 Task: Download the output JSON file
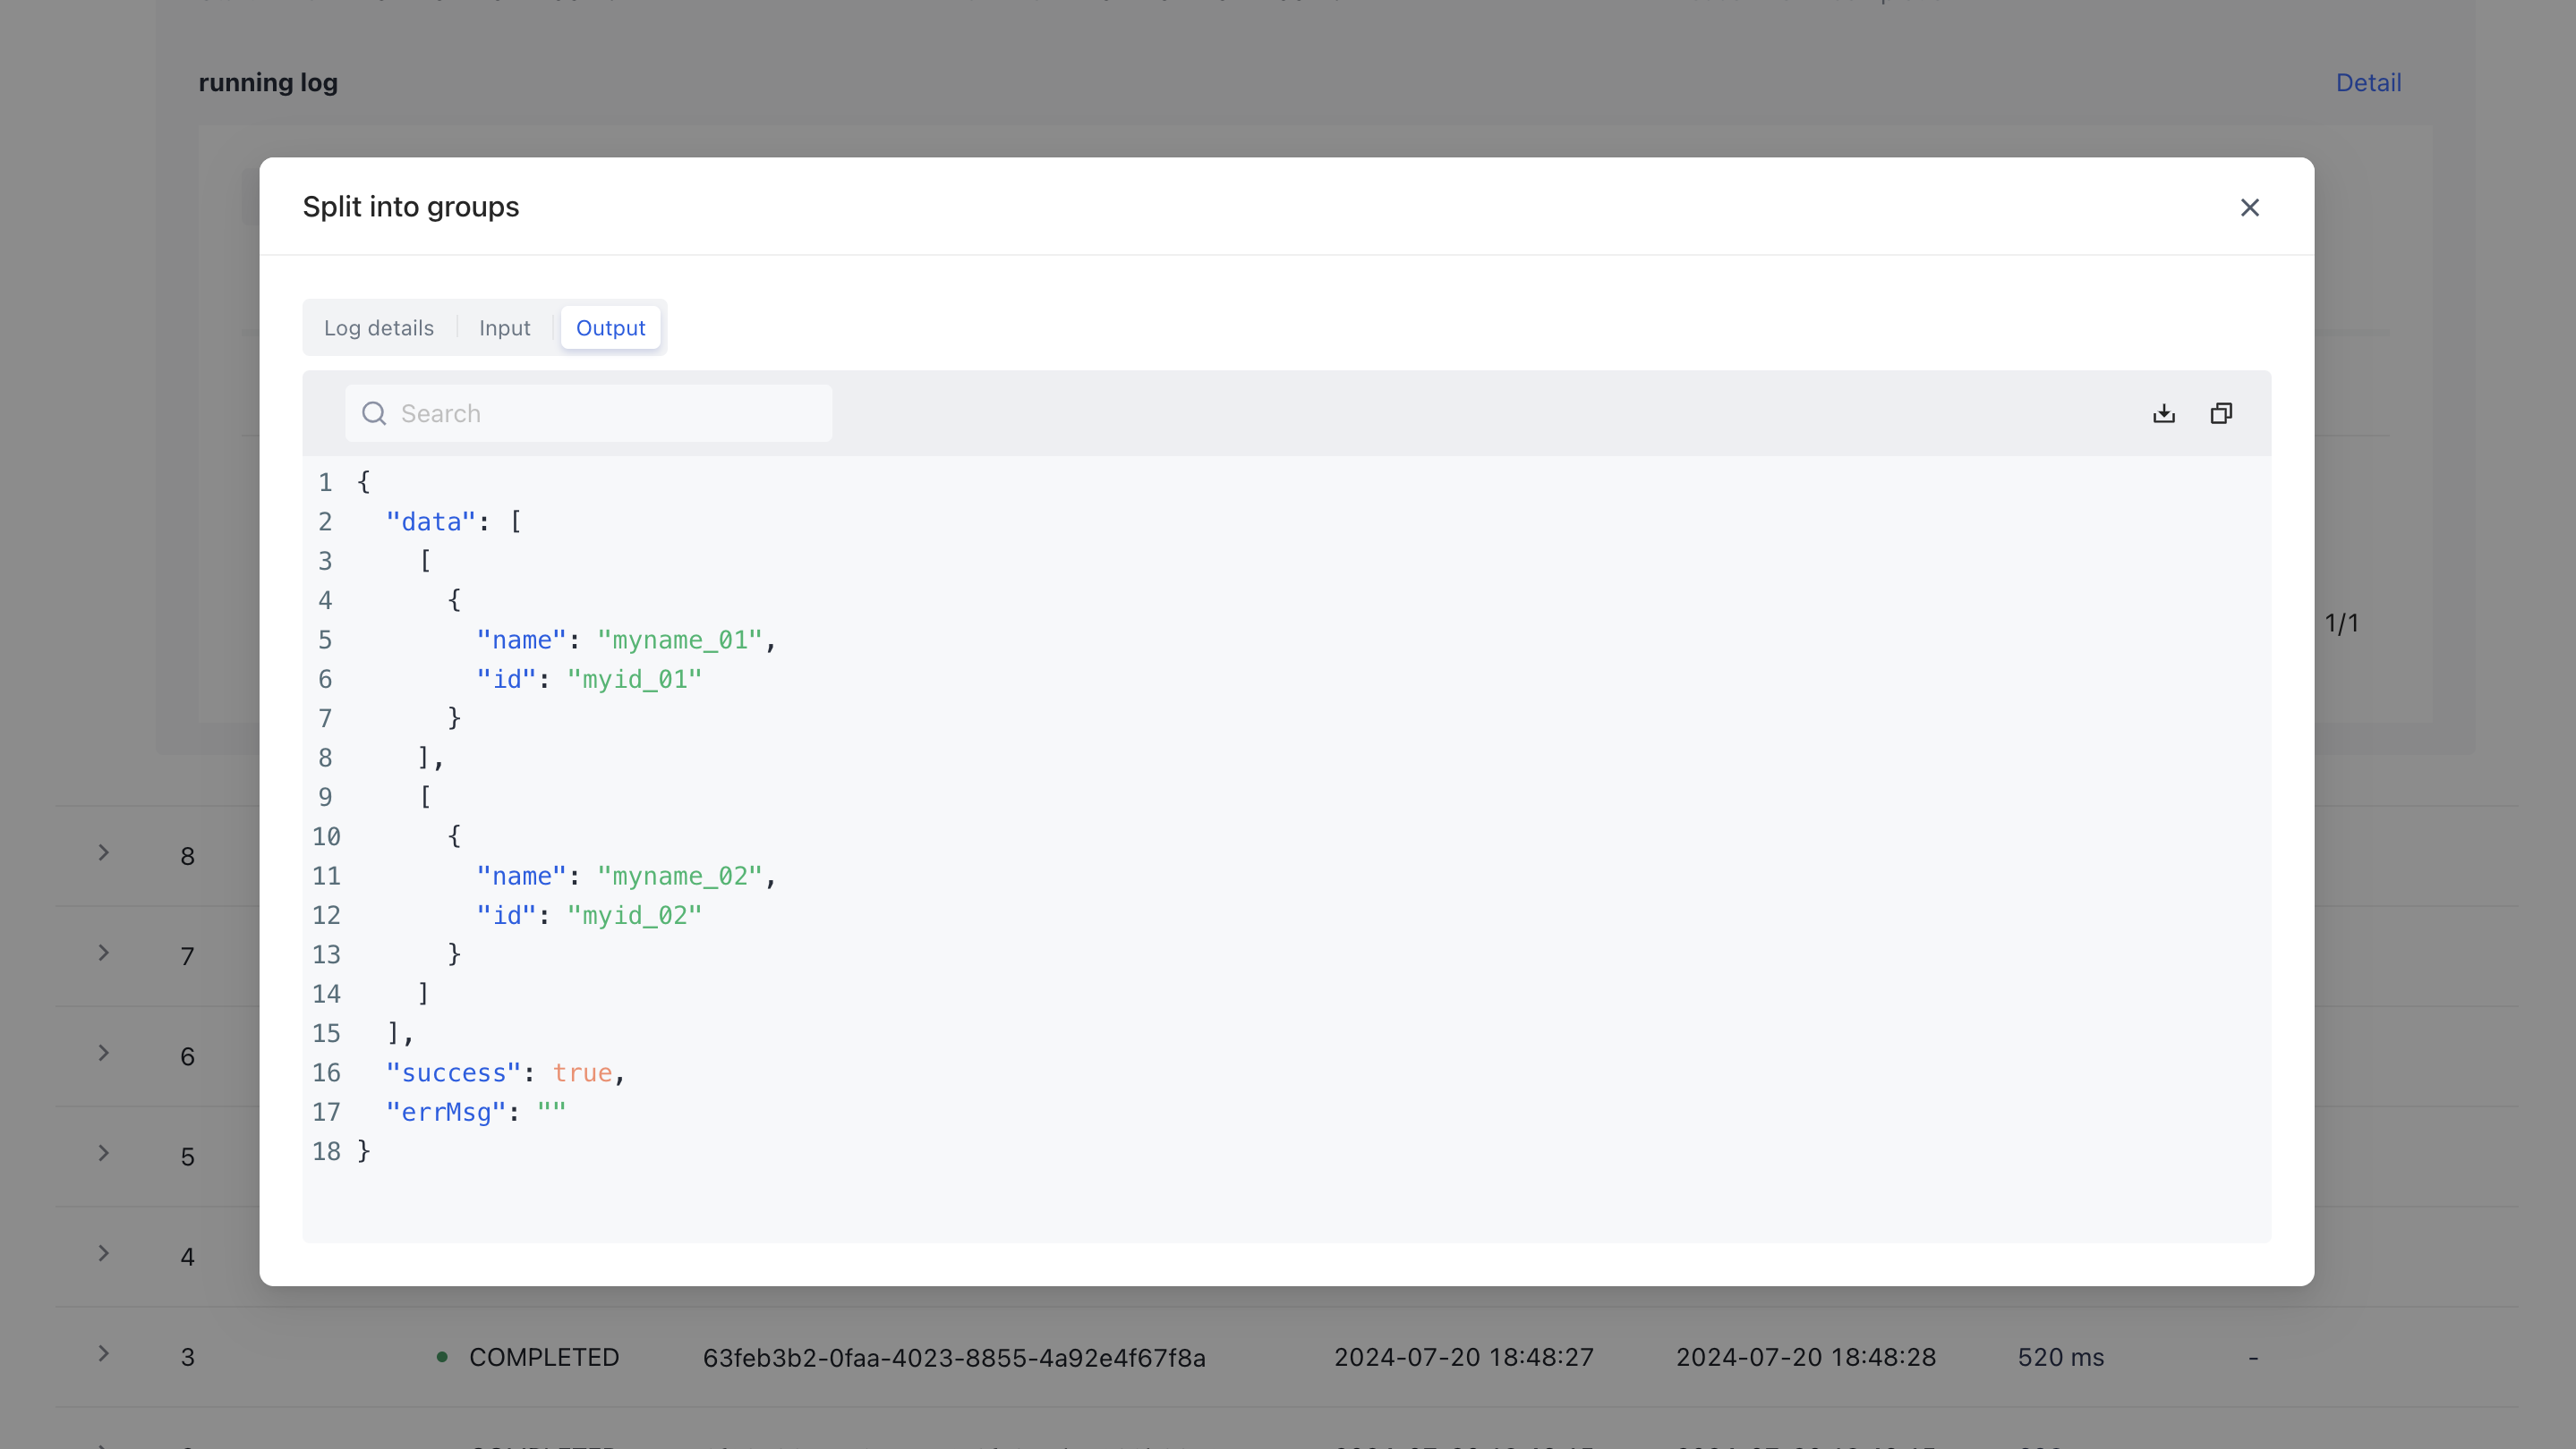click(2164, 414)
